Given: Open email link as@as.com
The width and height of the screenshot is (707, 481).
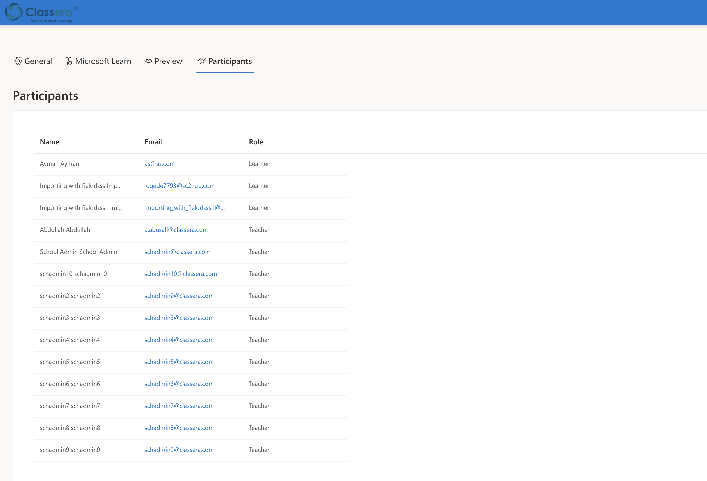Looking at the screenshot, I should [159, 164].
